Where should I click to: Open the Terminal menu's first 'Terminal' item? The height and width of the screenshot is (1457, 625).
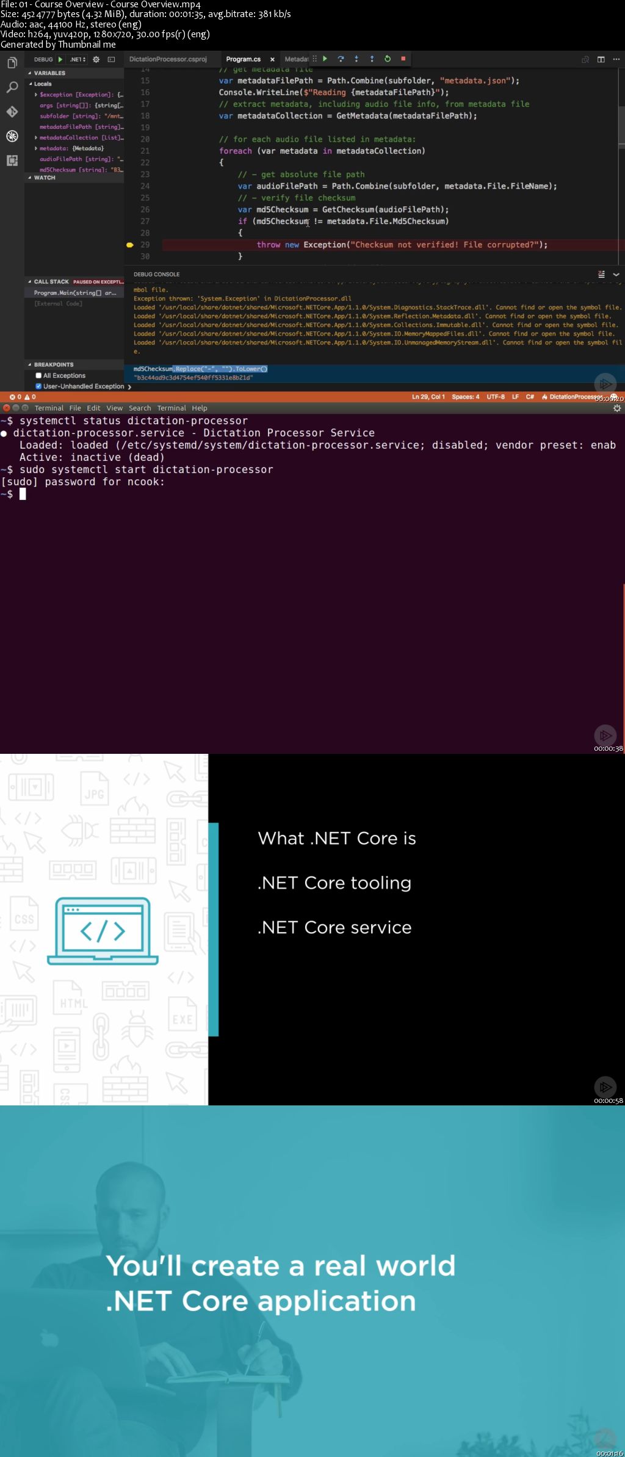click(x=49, y=408)
